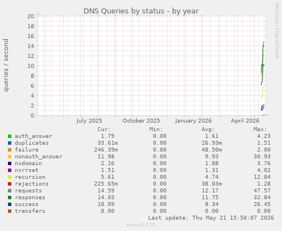The width and height of the screenshot is (282, 231).
Task: Select the 'responses' legend label
Action: [30, 198]
